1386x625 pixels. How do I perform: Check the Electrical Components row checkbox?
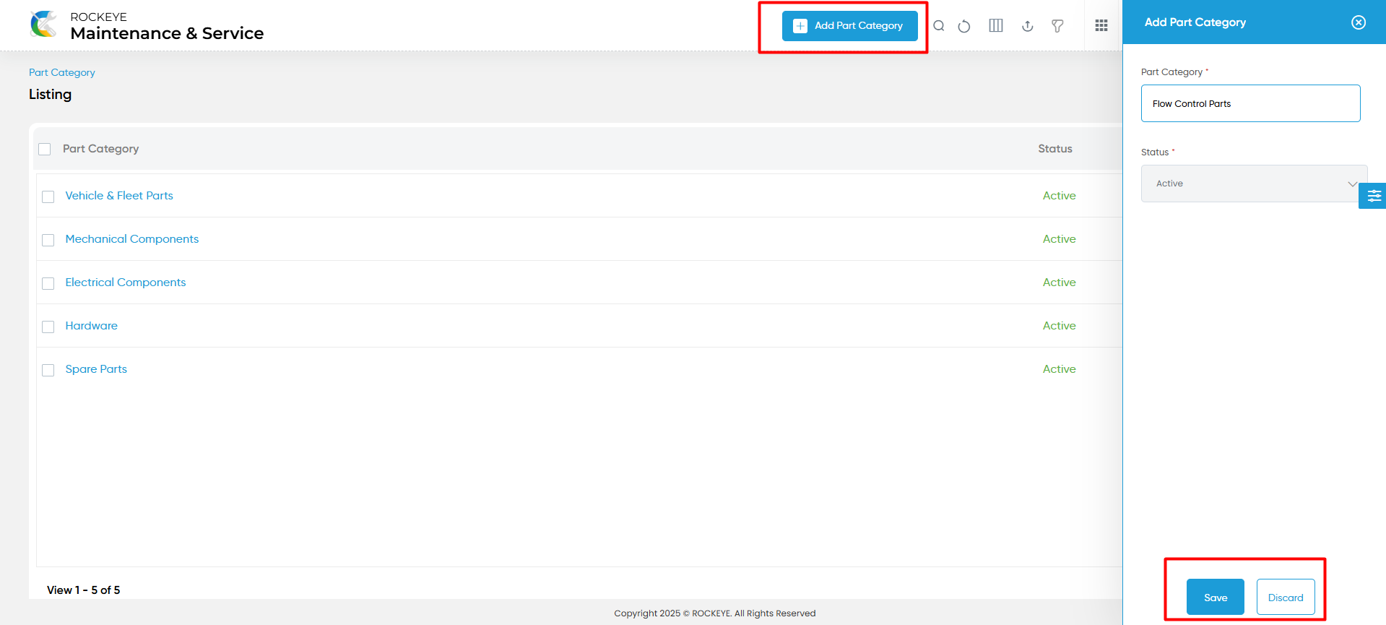(x=48, y=283)
